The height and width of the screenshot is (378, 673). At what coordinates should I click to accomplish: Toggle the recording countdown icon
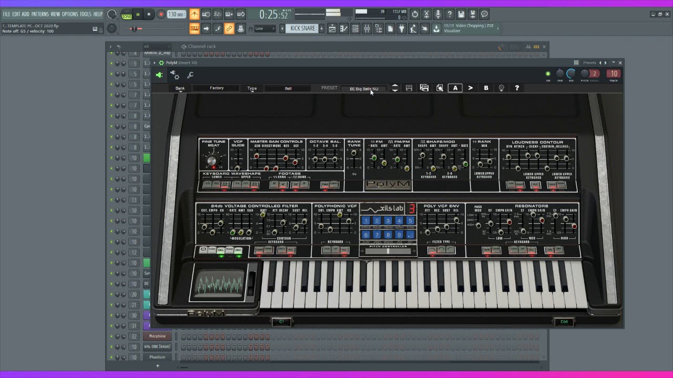coord(218,15)
